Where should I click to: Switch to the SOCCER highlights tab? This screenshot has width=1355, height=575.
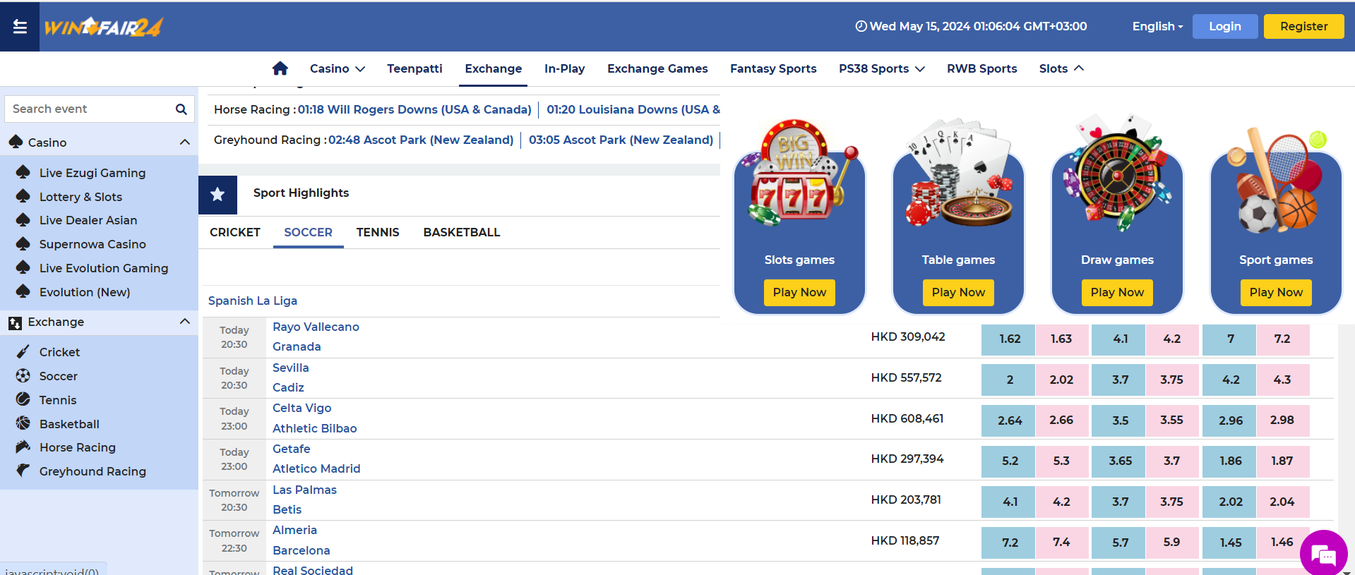click(x=308, y=232)
